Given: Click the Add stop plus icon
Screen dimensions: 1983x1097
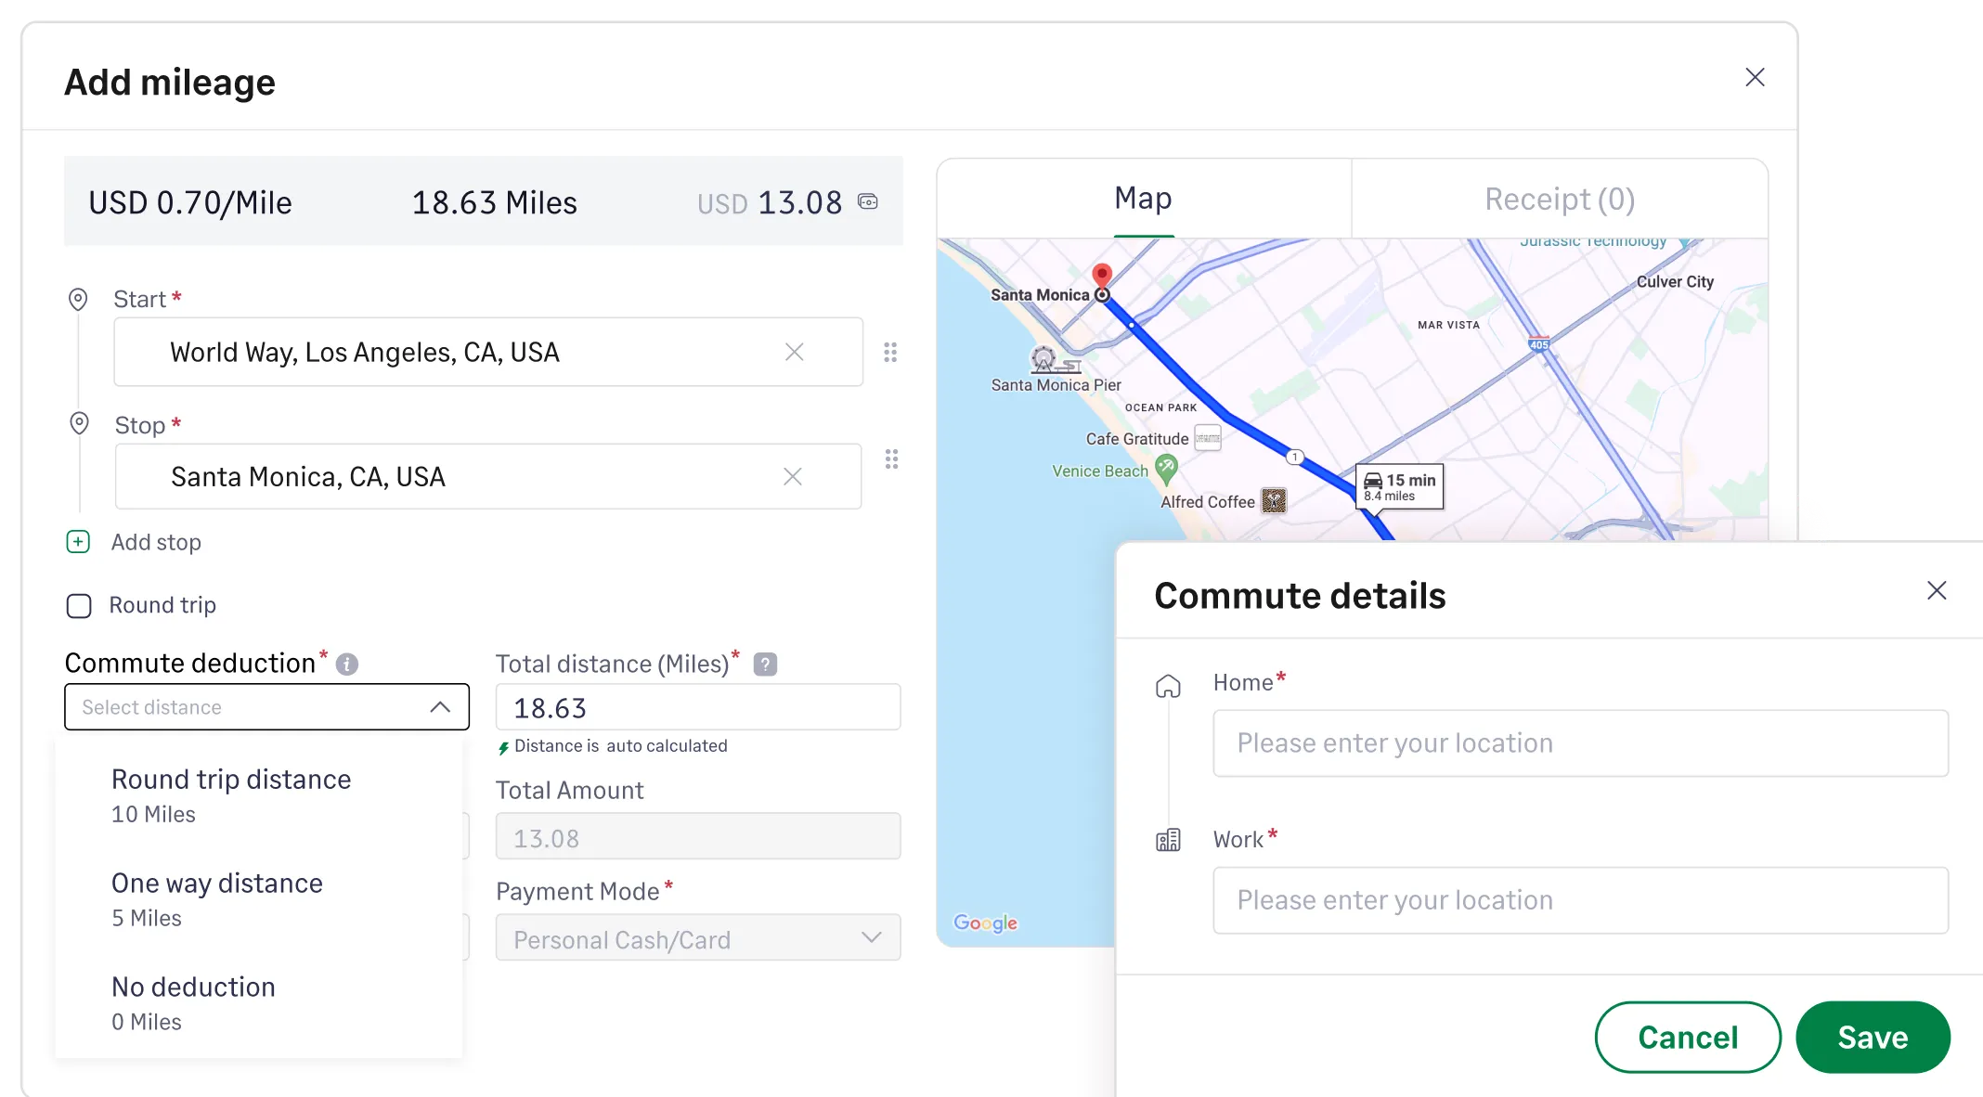Looking at the screenshot, I should click(78, 541).
